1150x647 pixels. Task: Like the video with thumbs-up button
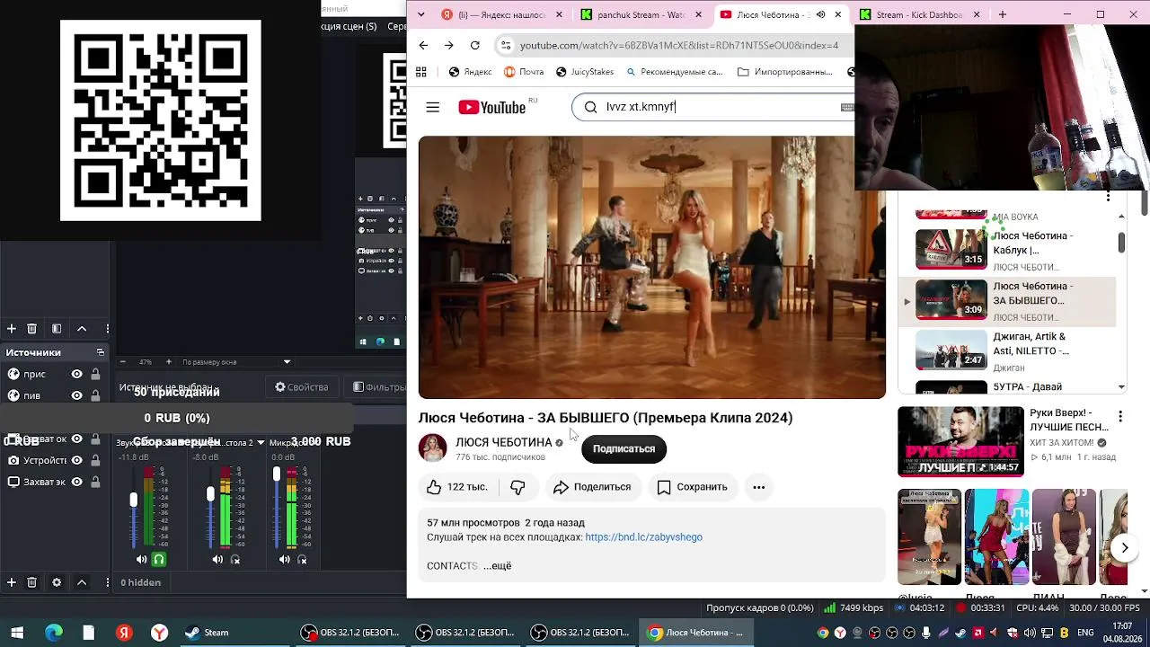click(457, 487)
